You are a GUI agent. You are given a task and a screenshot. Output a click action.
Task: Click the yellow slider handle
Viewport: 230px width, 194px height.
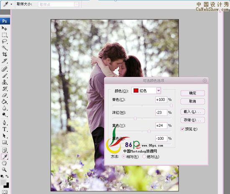[x=149, y=131]
